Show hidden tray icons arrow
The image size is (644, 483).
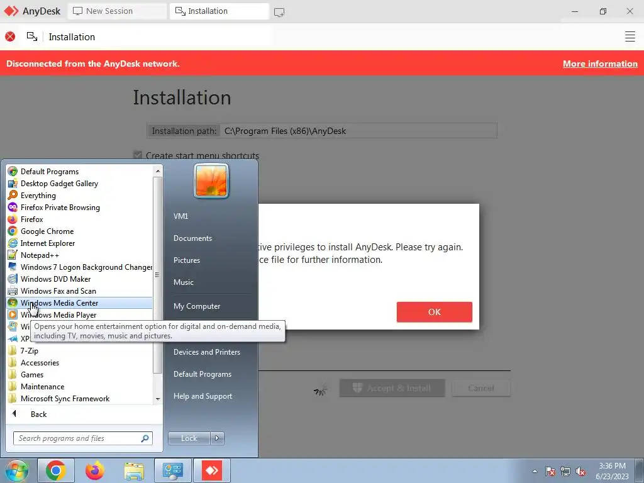coord(535,472)
